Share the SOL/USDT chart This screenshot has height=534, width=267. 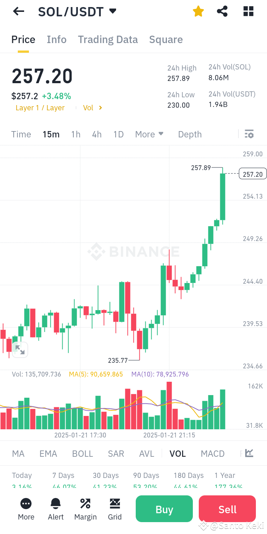point(222,11)
